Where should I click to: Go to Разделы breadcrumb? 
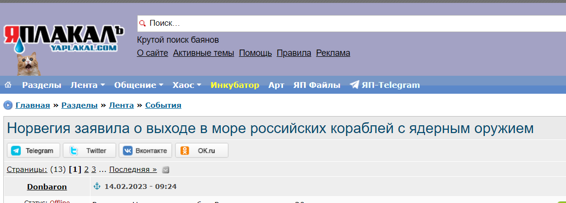coord(79,105)
